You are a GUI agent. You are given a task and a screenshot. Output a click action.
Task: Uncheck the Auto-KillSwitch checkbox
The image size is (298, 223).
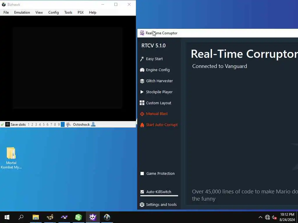click(142, 192)
